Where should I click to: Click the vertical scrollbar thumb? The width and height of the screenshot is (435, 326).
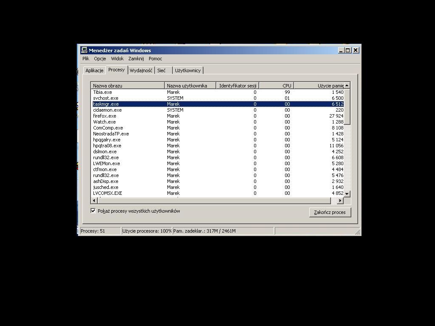[x=347, y=107]
